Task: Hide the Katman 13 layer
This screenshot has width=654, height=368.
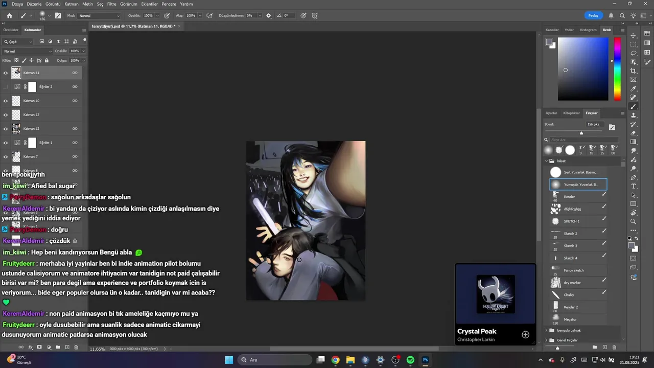Action: click(x=6, y=114)
